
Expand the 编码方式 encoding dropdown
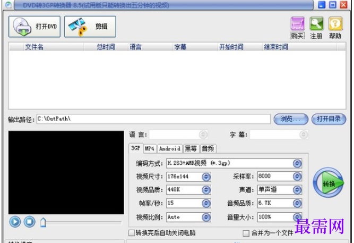pyautogui.click(x=297, y=163)
